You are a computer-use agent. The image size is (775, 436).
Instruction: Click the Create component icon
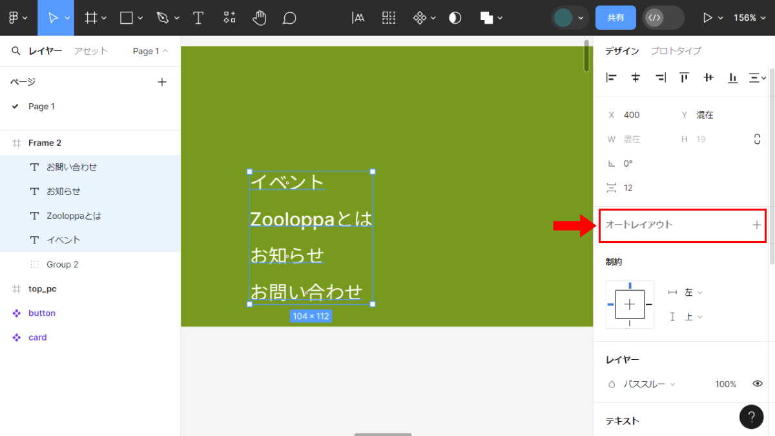[x=420, y=17]
